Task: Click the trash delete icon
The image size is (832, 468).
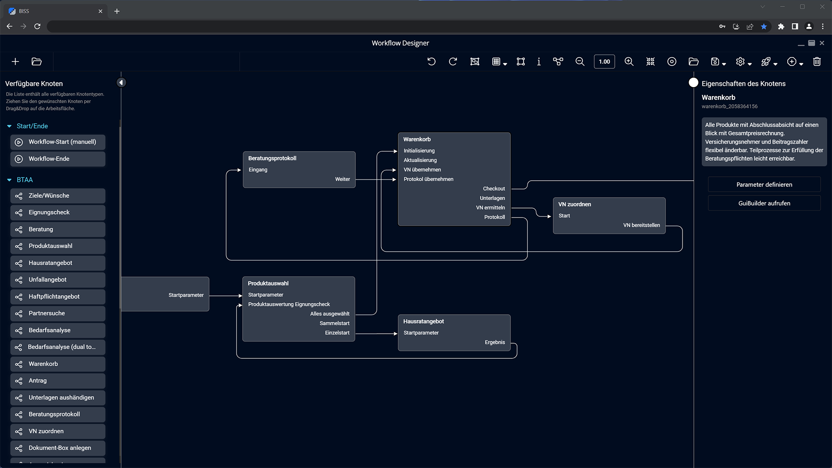Action: tap(817, 62)
